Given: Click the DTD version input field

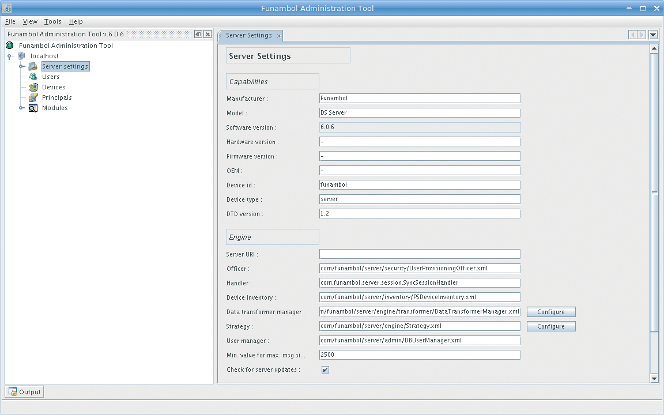Looking at the screenshot, I should point(420,213).
